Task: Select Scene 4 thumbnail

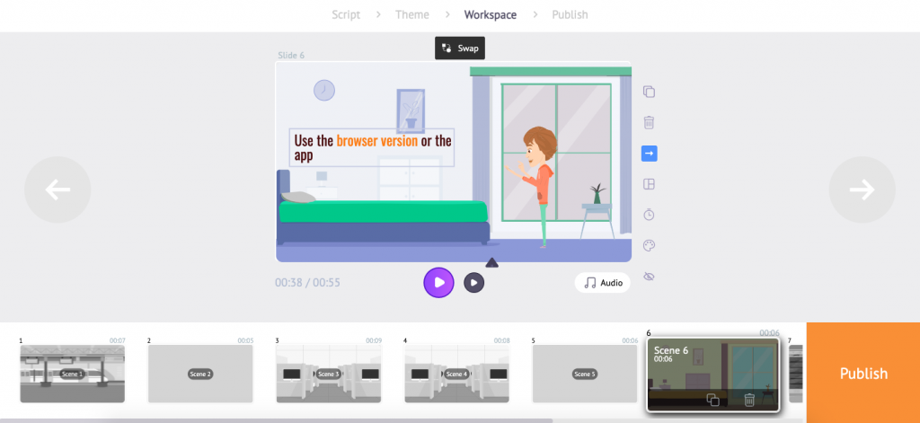Action: pyautogui.click(x=456, y=374)
